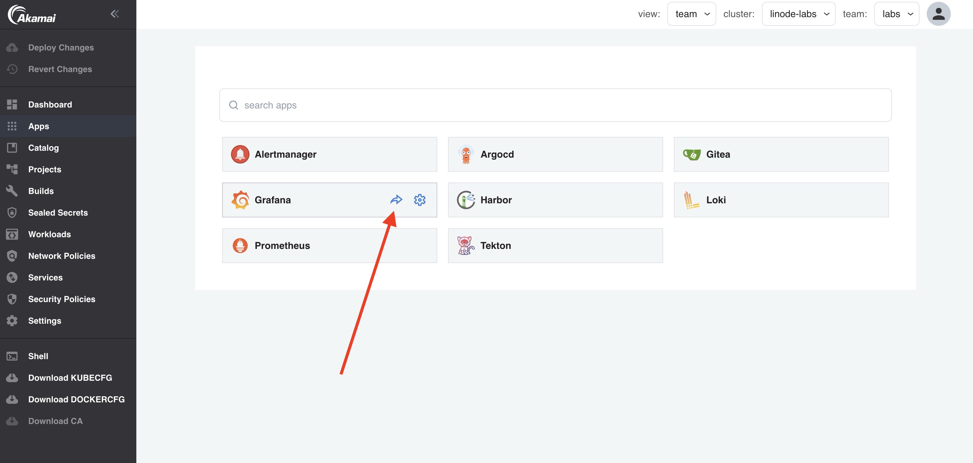Click Download DOCKERCFG link

pos(76,399)
